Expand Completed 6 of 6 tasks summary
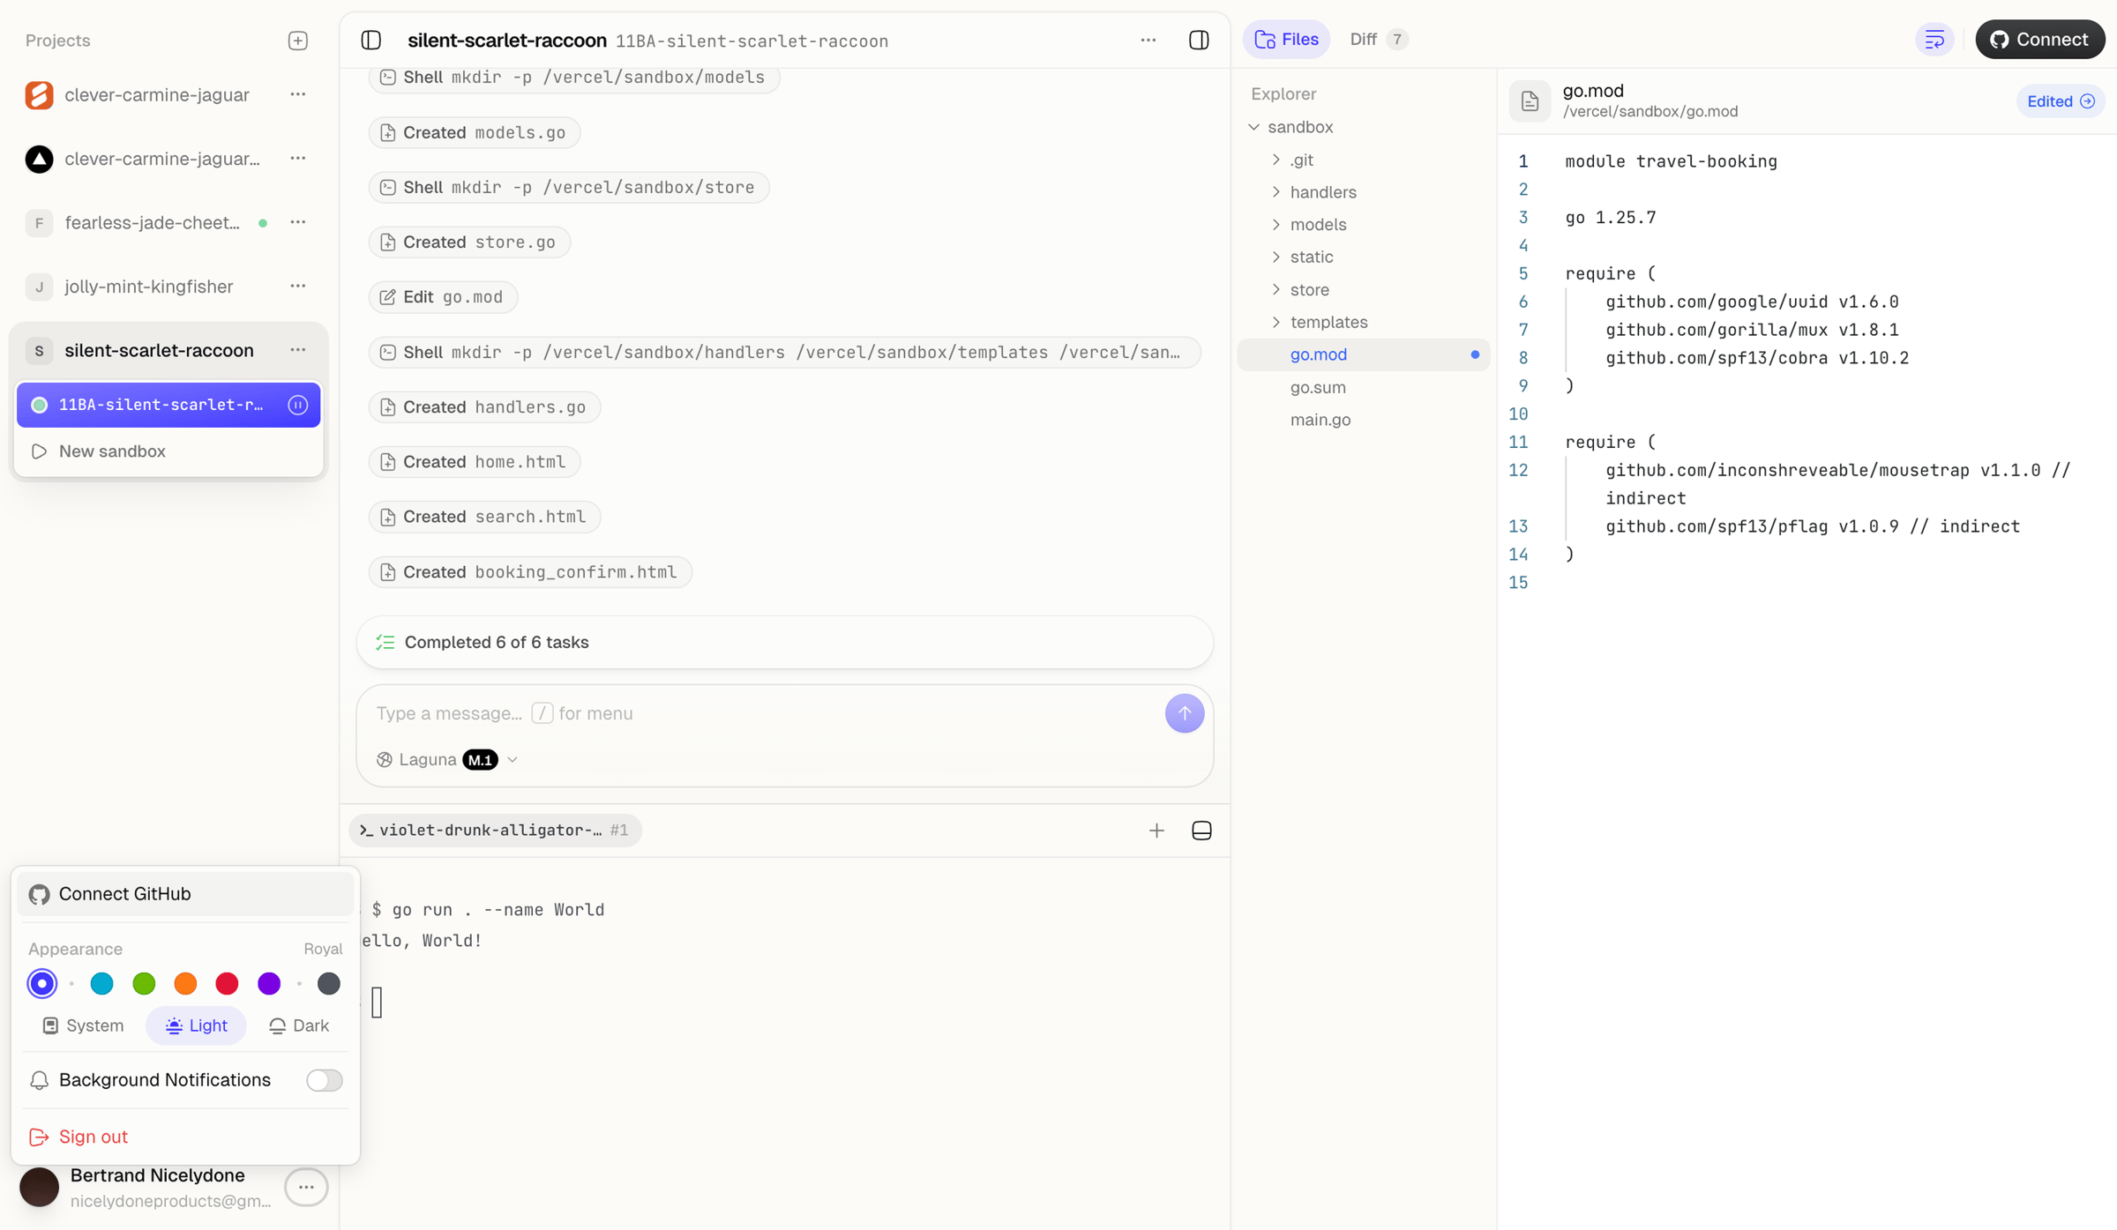Viewport: 2117px width, 1230px height. pos(784,642)
